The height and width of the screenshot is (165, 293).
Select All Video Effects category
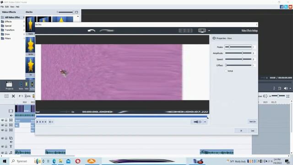(12, 17)
